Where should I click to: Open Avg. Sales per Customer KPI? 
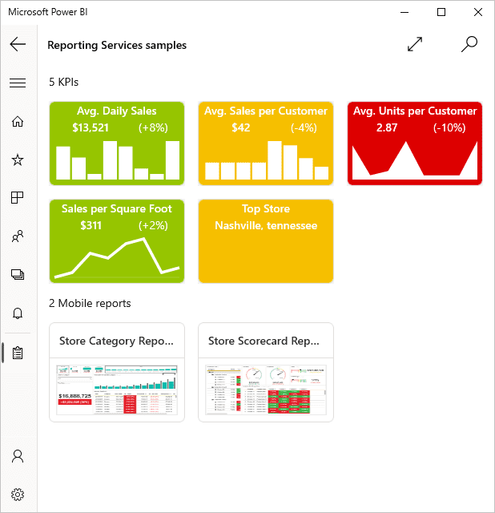[x=266, y=143]
